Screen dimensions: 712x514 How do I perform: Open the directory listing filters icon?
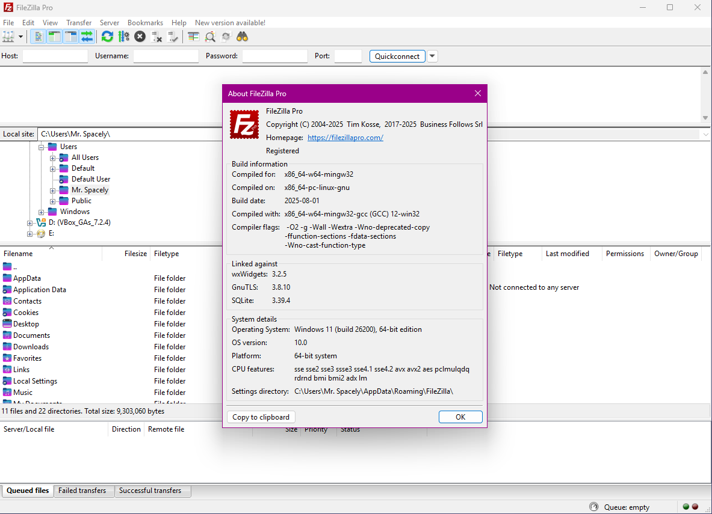tap(193, 37)
